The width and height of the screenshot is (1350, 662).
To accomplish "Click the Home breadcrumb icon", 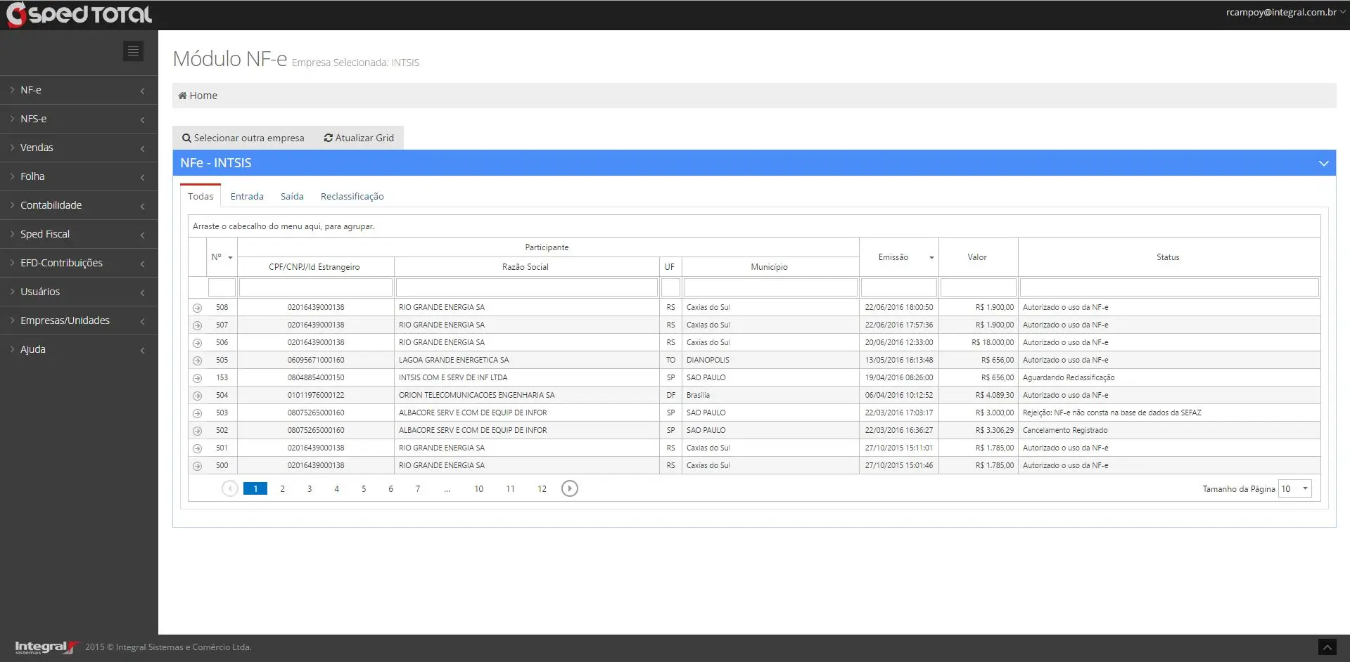I will tap(182, 96).
